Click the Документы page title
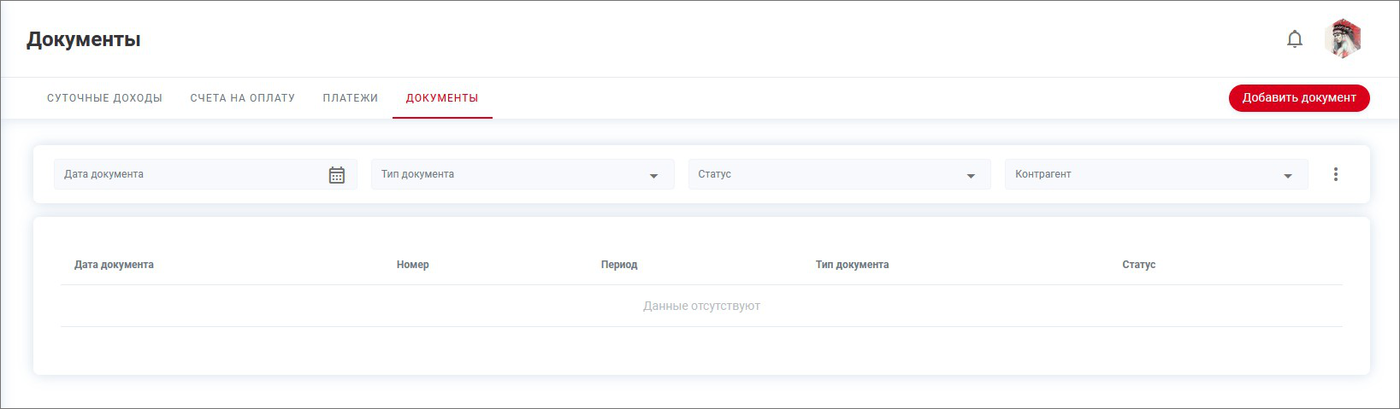Screen dimensions: 1400x409 pyautogui.click(x=84, y=39)
